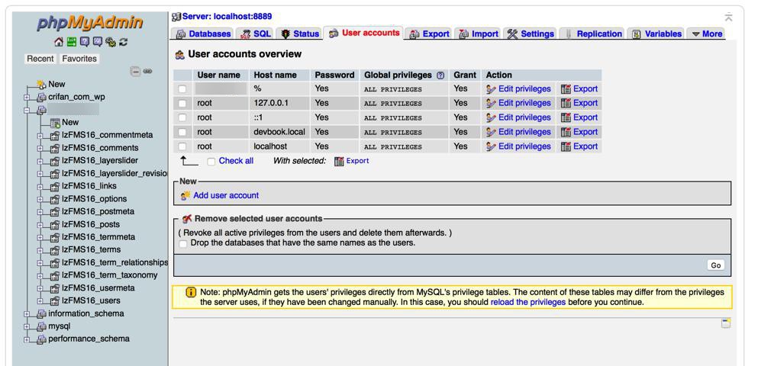The width and height of the screenshot is (758, 366).
Task: Switch to the Databases tab
Action: (x=204, y=34)
